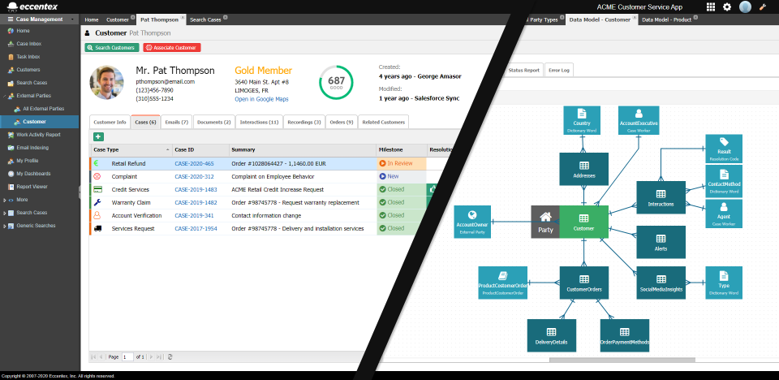The width and height of the screenshot is (779, 380).
Task: Click the page number input field
Action: click(127, 356)
